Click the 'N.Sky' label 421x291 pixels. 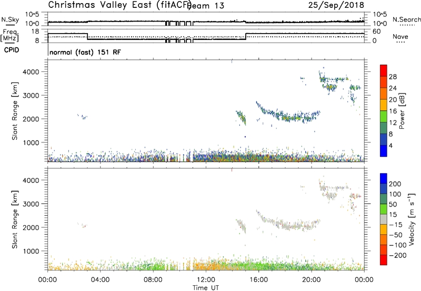pyautogui.click(x=10, y=19)
